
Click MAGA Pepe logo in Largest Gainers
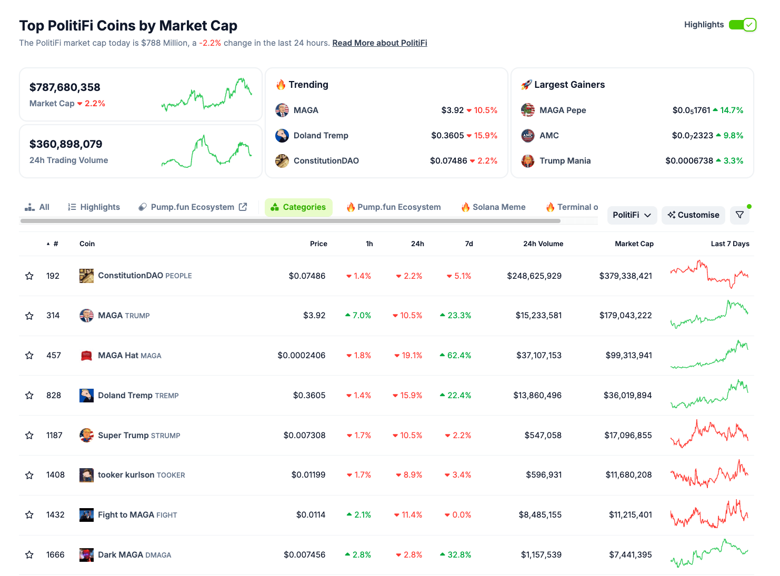528,110
